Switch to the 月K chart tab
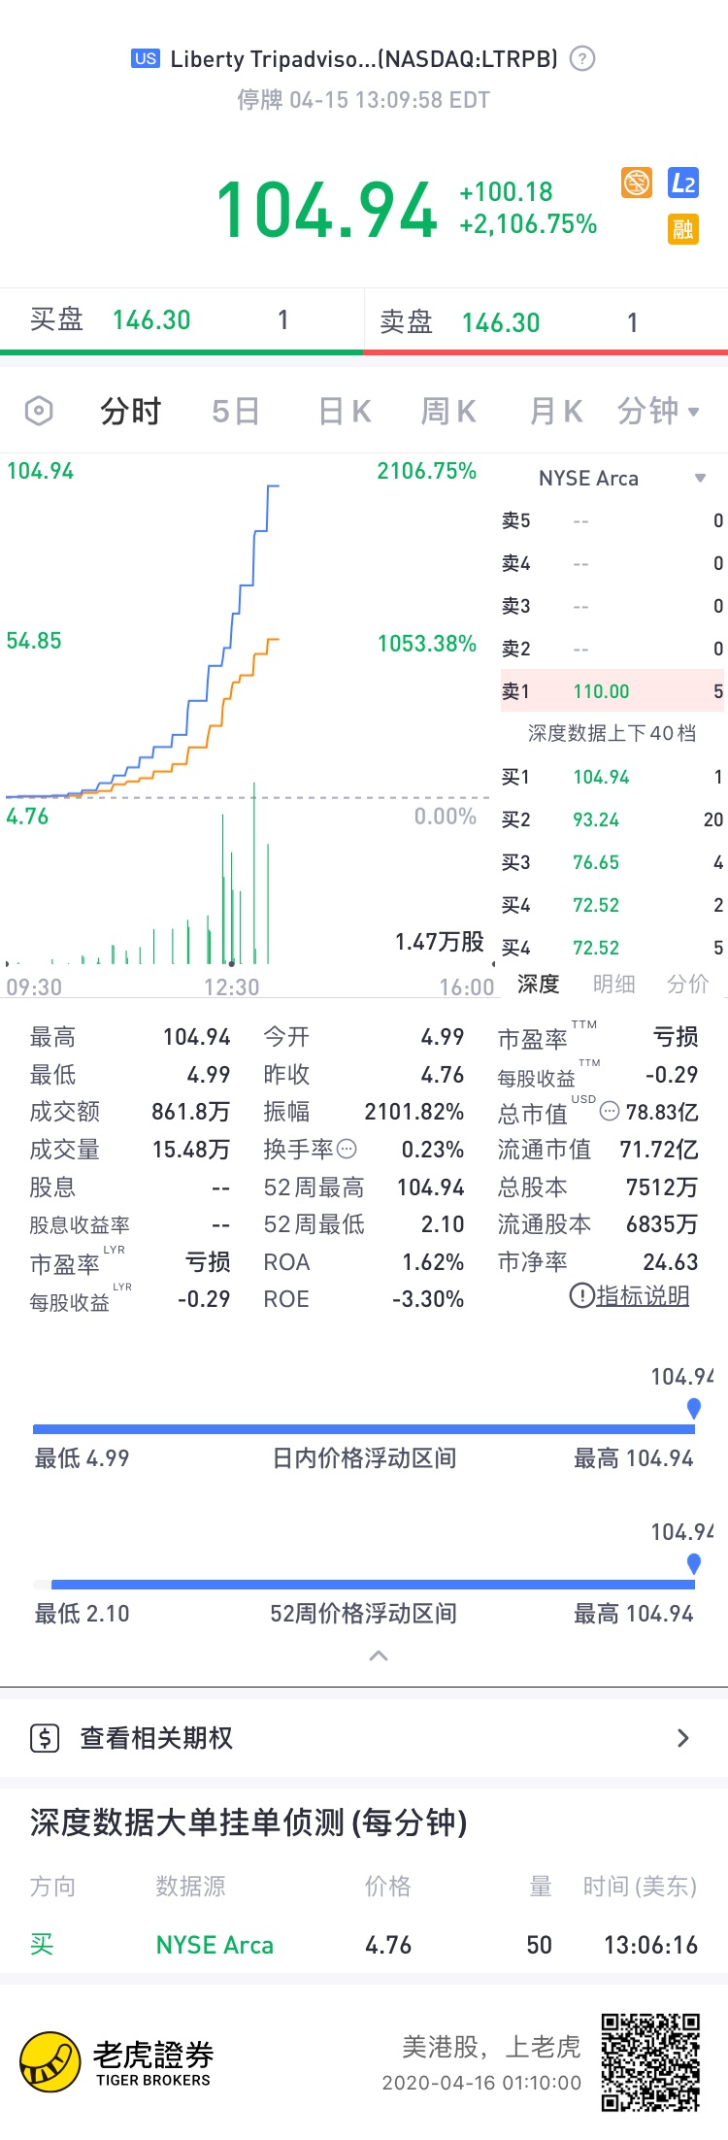The image size is (728, 2140). pyautogui.click(x=556, y=411)
